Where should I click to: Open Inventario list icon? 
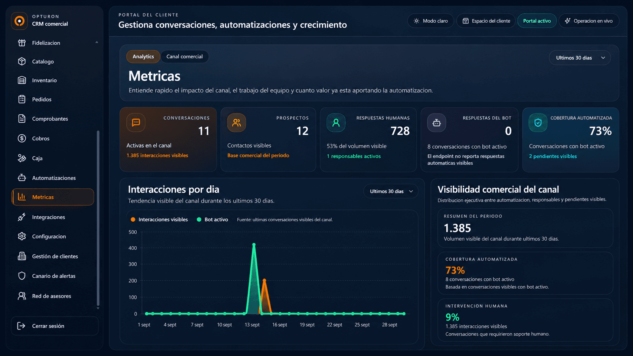pyautogui.click(x=22, y=80)
